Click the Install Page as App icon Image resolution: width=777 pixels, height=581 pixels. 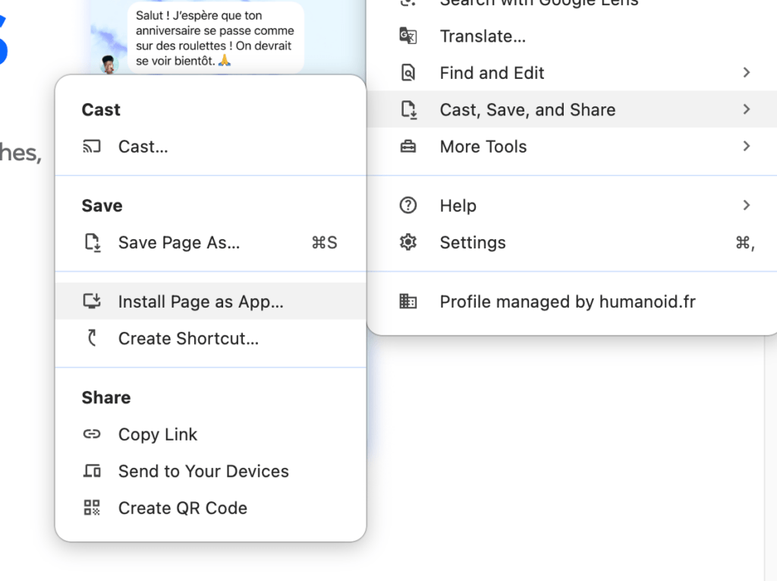click(92, 302)
